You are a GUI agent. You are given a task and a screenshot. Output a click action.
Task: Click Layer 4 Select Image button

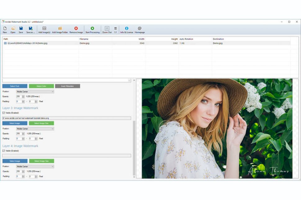point(15,161)
